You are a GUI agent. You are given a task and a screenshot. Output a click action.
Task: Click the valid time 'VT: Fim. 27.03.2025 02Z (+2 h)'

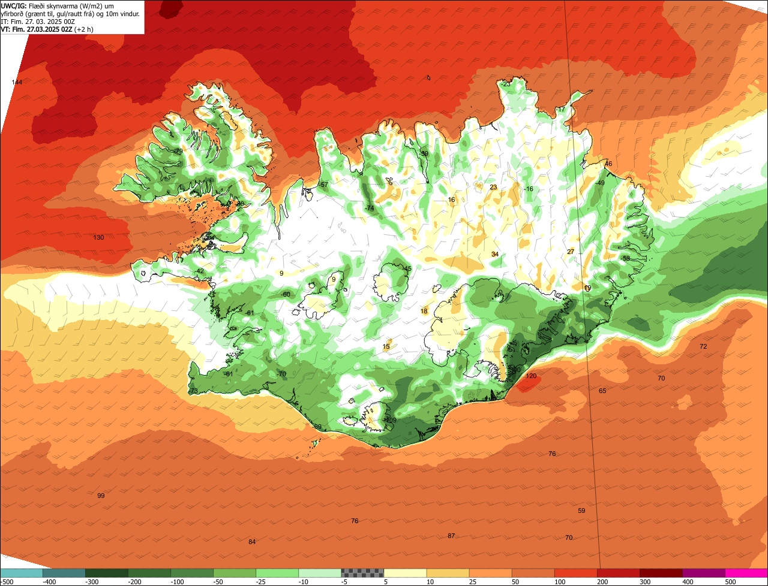coord(47,29)
